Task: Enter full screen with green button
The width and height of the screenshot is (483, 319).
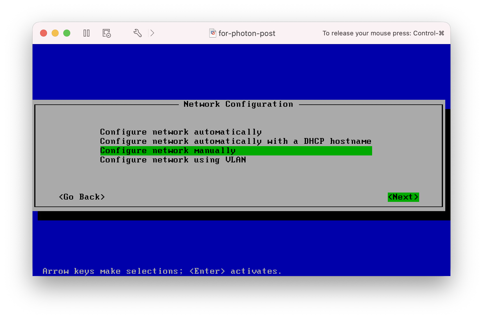Action: pyautogui.click(x=67, y=33)
